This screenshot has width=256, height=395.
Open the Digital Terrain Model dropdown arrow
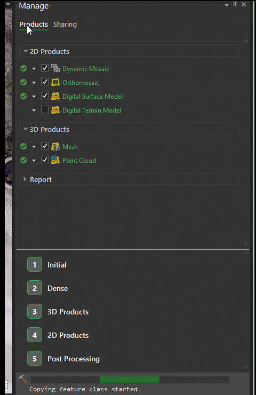click(x=34, y=110)
